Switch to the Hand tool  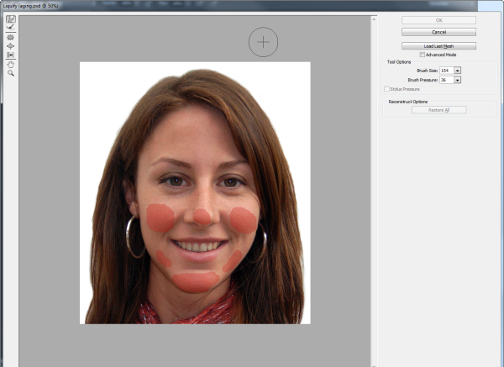pyautogui.click(x=11, y=65)
